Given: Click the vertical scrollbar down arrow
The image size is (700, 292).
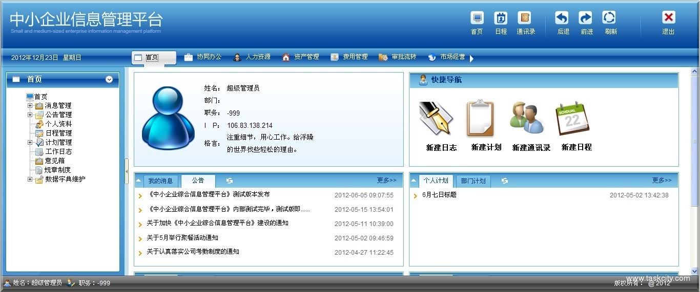Looking at the screenshot, I should [695, 272].
